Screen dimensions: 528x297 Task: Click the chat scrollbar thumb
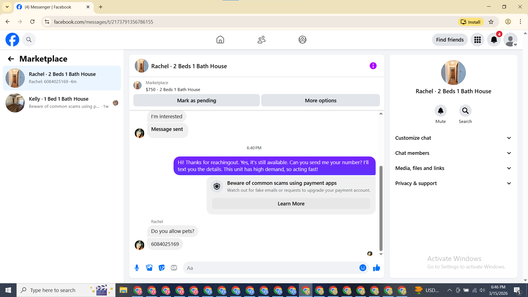point(381,208)
